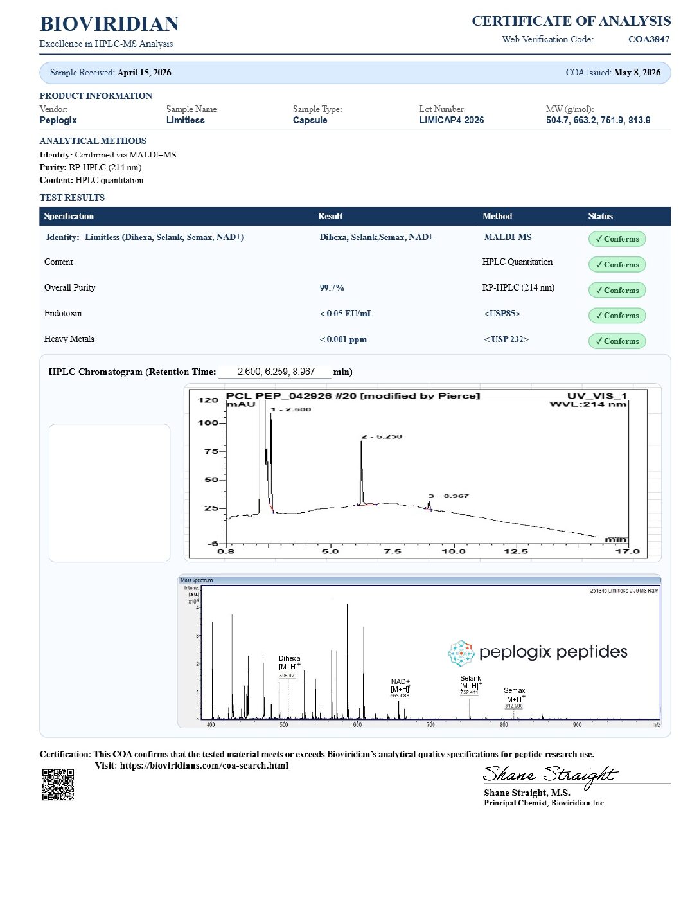Click the Conforms badge in Heavy Metals row

click(617, 341)
